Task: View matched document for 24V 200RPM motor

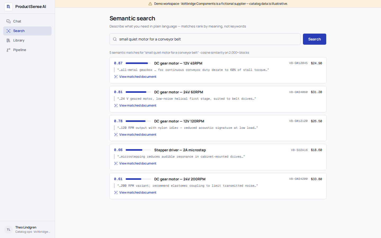Action: pyautogui.click(x=135, y=193)
